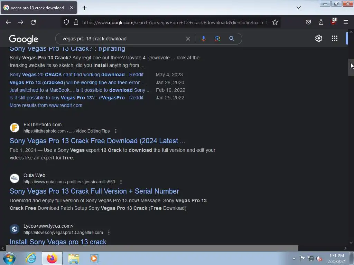Image resolution: width=354 pixels, height=265 pixels.
Task: Launch Internet Explorer from the taskbar
Action: (x=31, y=258)
